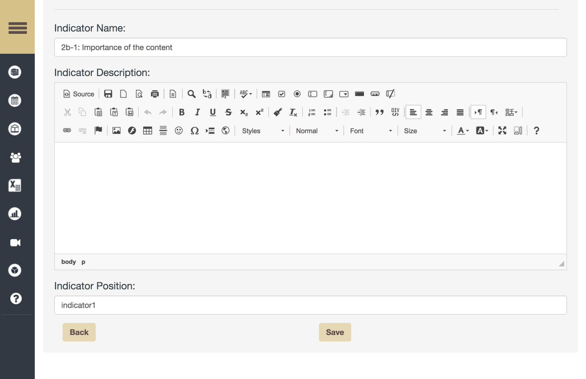Apply Italic formatting
Image resolution: width=586 pixels, height=379 pixels.
pyautogui.click(x=197, y=112)
